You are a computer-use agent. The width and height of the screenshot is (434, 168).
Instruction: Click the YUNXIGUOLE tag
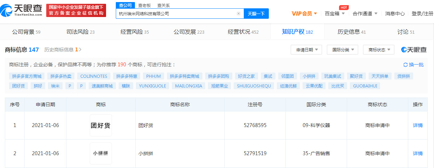(153, 86)
